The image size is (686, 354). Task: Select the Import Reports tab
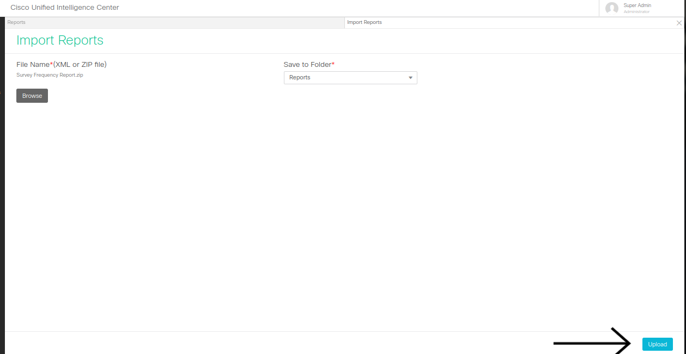(x=365, y=22)
